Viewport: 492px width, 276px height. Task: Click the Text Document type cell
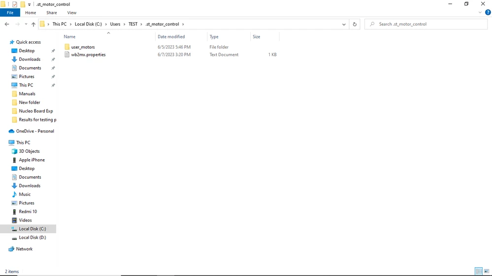[x=224, y=55]
